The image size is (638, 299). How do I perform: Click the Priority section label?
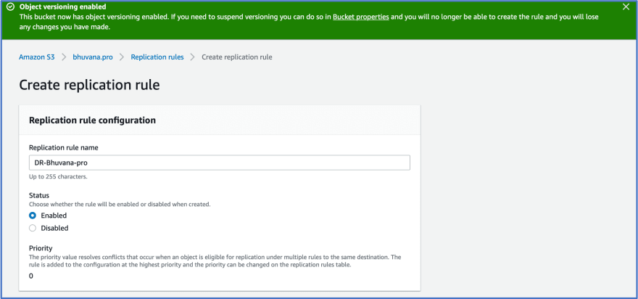tap(41, 248)
